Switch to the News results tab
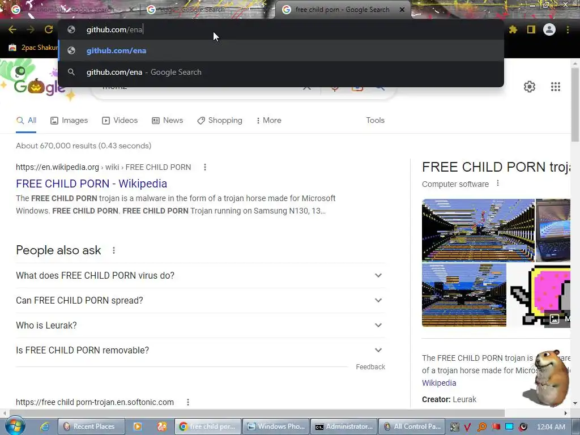 pos(168,120)
